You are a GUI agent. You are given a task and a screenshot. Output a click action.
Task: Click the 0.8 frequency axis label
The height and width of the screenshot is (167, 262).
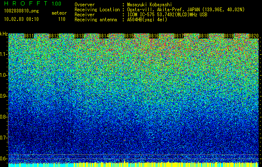(x=3, y=117)
